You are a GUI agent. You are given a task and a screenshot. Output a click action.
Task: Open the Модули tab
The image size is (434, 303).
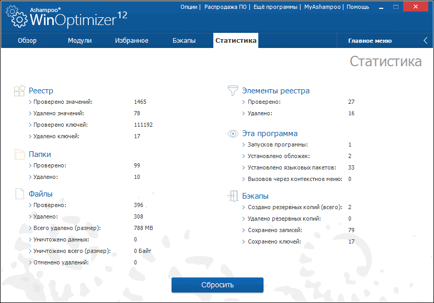(79, 41)
